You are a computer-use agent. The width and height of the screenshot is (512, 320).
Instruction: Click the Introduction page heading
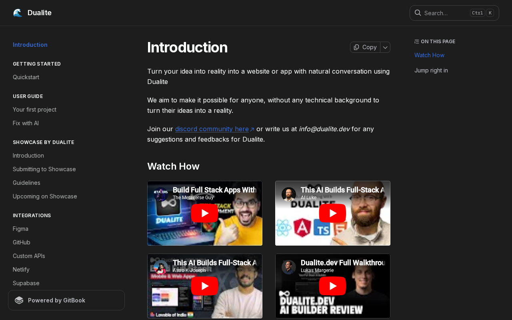(187, 47)
